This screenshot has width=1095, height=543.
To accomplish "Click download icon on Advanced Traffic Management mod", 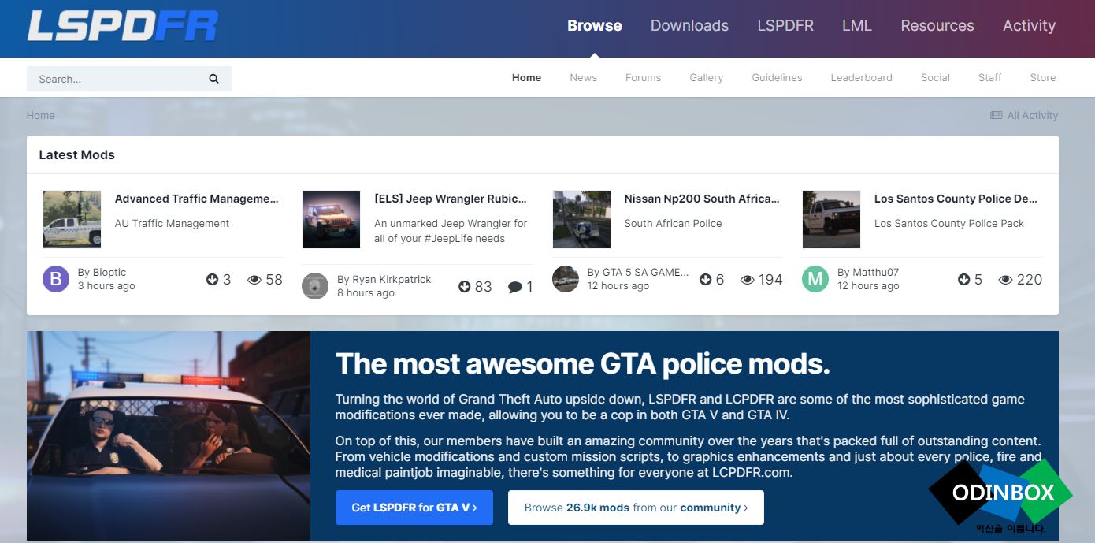I will click(x=212, y=279).
